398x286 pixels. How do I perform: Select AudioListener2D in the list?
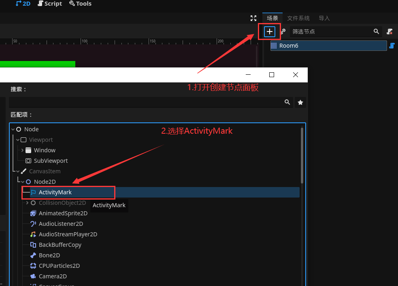click(61, 224)
